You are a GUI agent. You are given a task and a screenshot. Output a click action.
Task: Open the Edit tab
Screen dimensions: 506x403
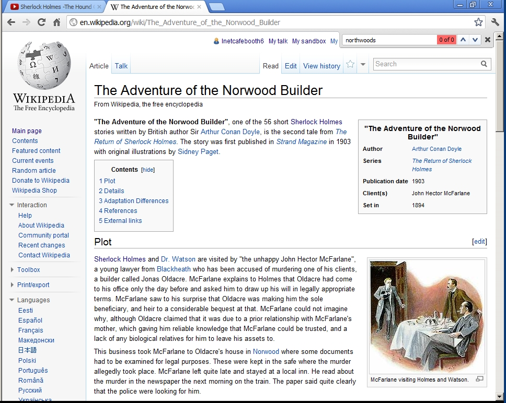[291, 66]
